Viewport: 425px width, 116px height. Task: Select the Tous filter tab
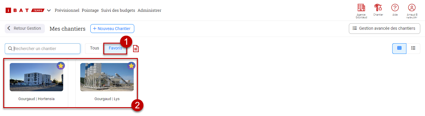coord(94,48)
